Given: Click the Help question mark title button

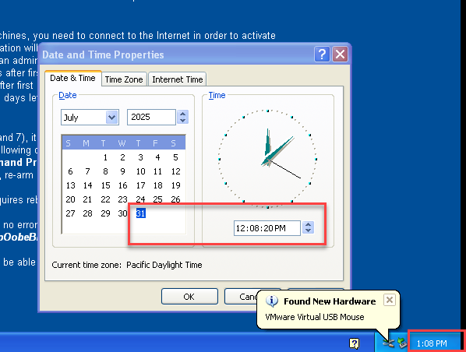Looking at the screenshot, I should pyautogui.click(x=322, y=55).
